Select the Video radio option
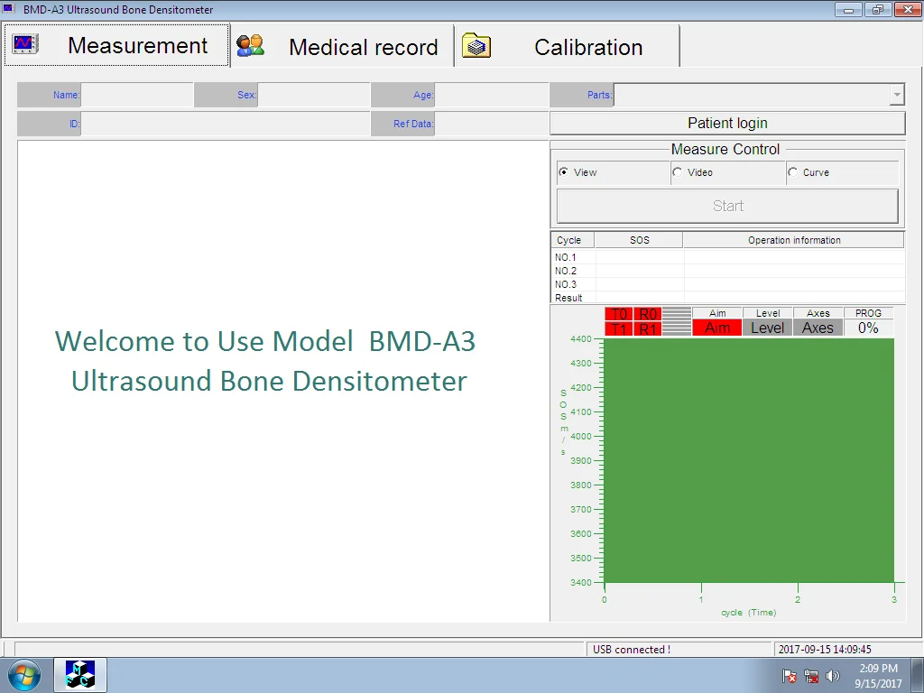The width and height of the screenshot is (924, 693). point(678,172)
